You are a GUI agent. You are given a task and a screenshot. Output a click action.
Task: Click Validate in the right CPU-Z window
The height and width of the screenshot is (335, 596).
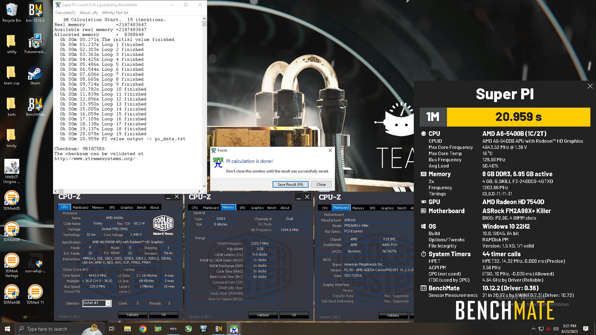[393, 315]
